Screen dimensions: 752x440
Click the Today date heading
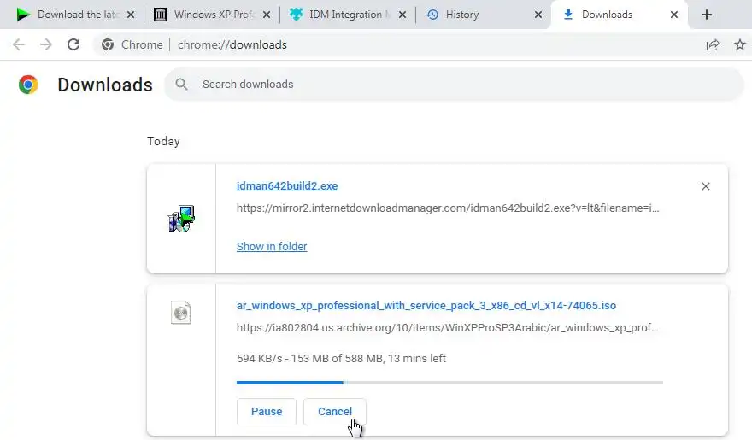(163, 141)
